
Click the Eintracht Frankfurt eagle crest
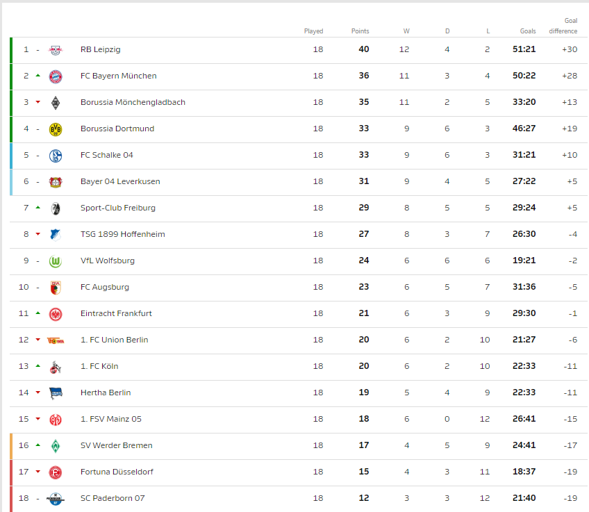pos(56,314)
